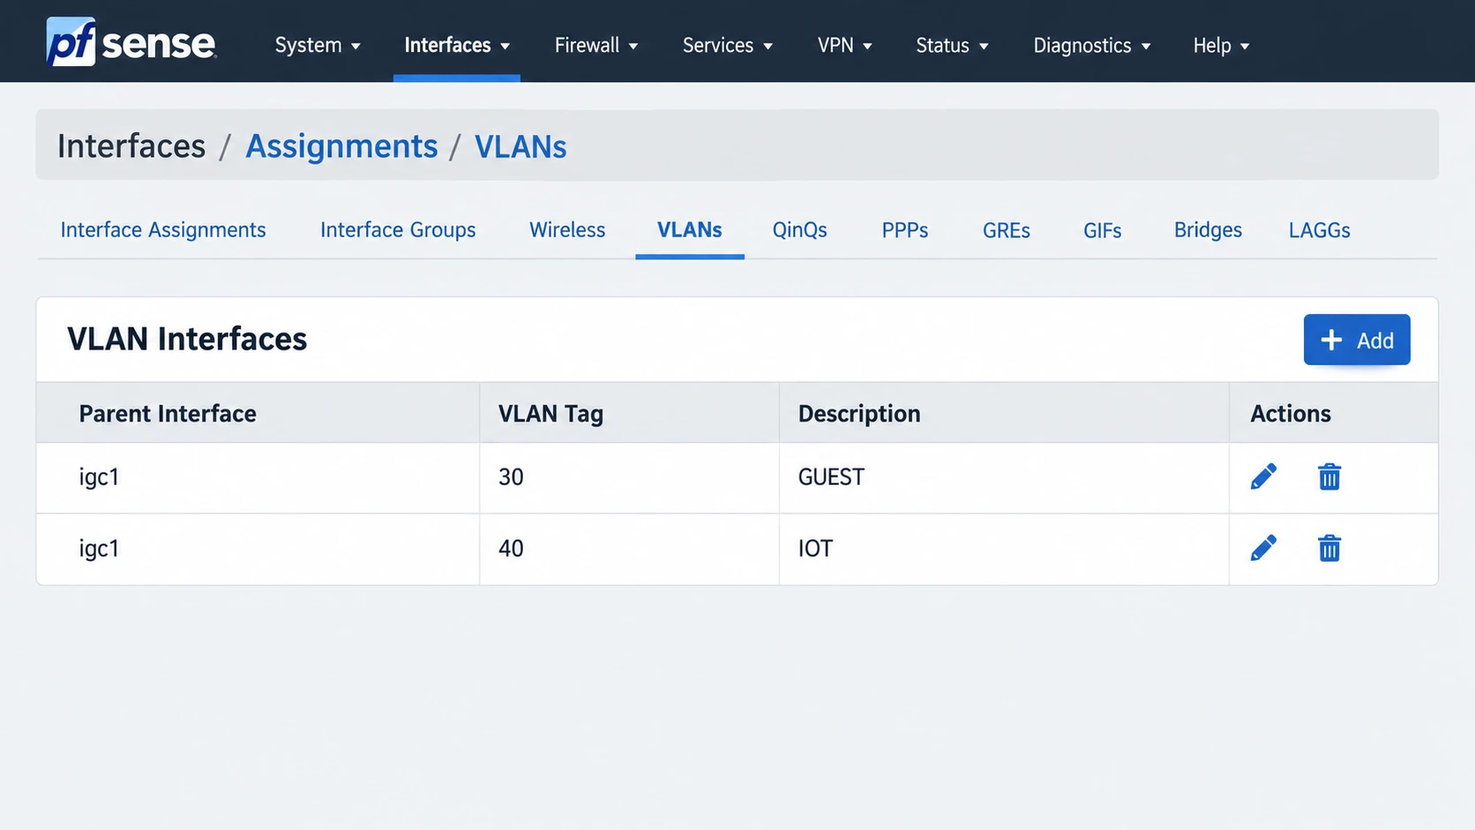Delete the GUEST VLAN with trash icon
This screenshot has height=830, width=1475.
click(1329, 476)
